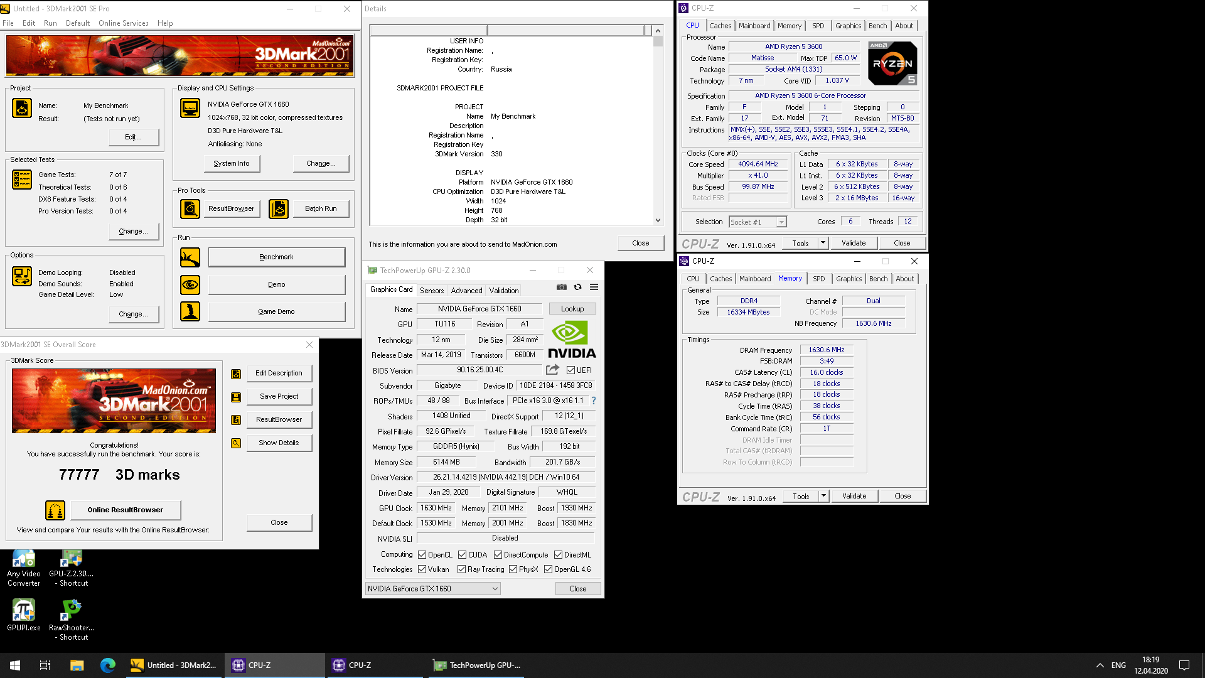
Task: Open the Run menu in 3DMark
Action: tap(50, 23)
